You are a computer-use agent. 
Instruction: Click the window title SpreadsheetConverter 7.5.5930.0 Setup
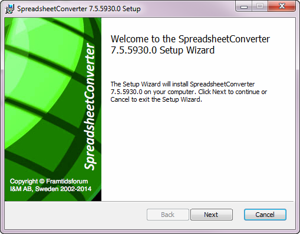79,9
